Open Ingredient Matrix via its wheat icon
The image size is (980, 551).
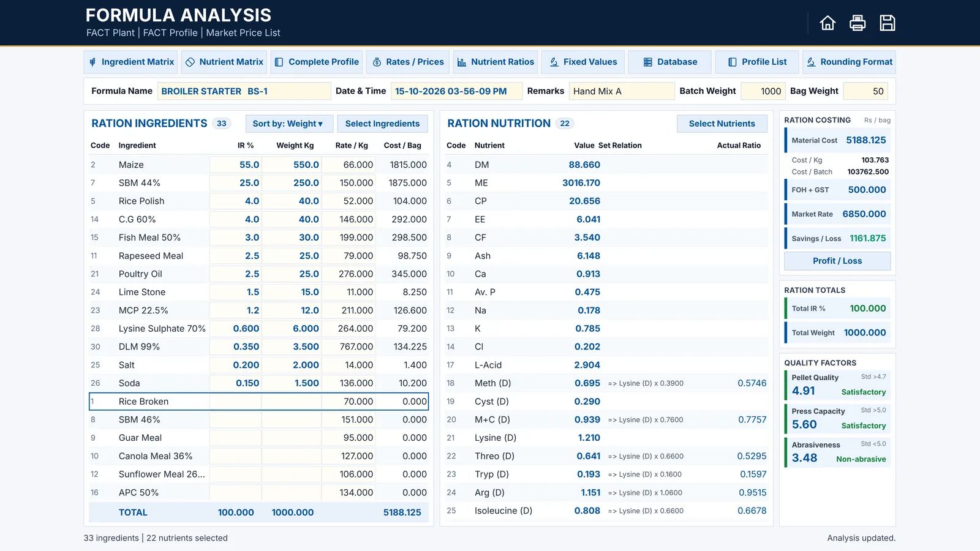tap(92, 62)
